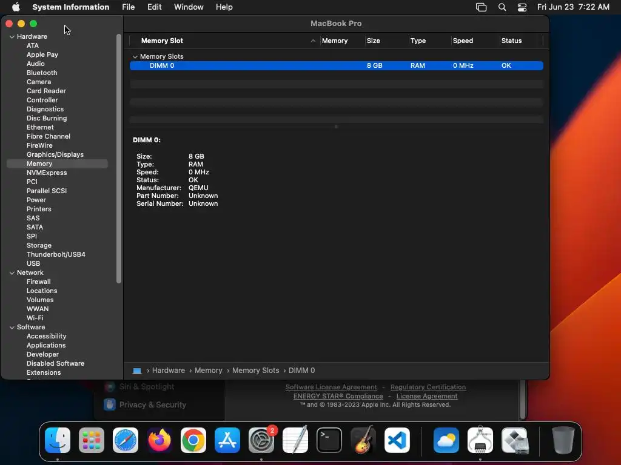
Task: Launch Safari from the dock
Action: [x=126, y=440]
